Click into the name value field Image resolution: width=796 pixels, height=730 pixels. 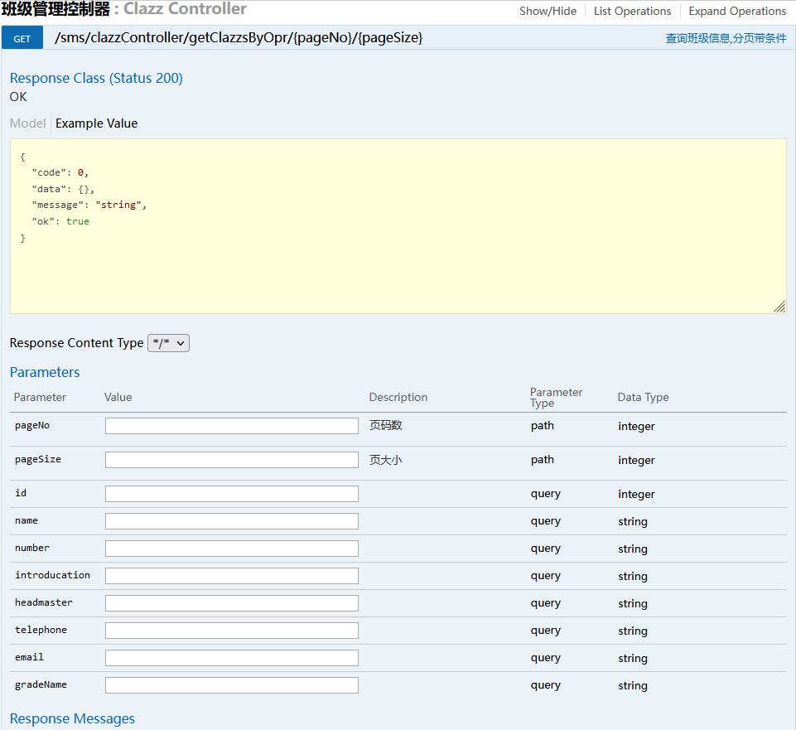pos(231,521)
